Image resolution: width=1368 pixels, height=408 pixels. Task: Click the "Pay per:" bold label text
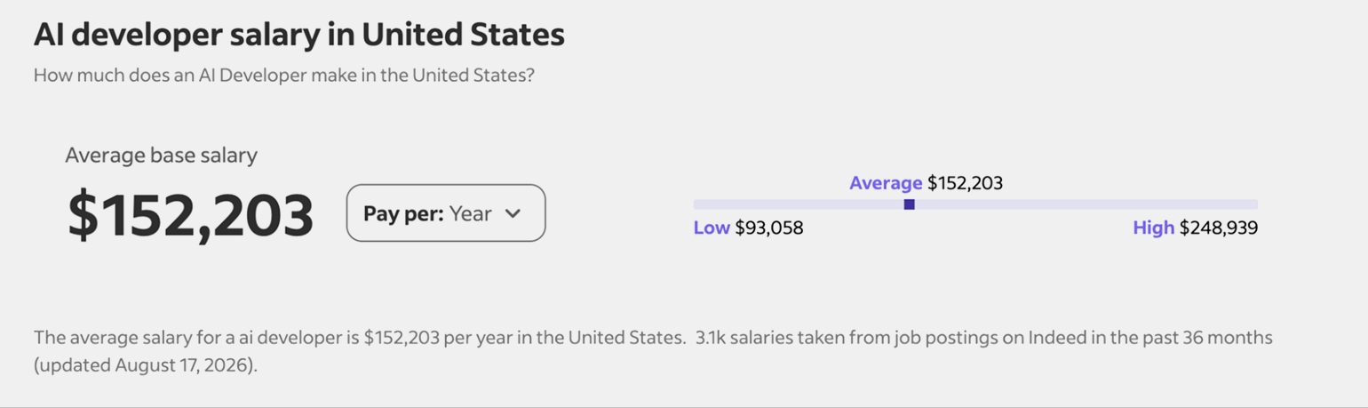pos(403,214)
